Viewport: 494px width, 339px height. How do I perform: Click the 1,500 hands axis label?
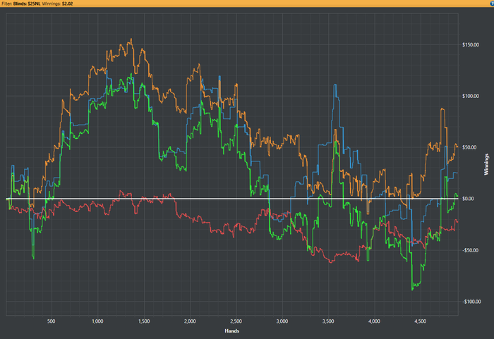click(x=144, y=321)
